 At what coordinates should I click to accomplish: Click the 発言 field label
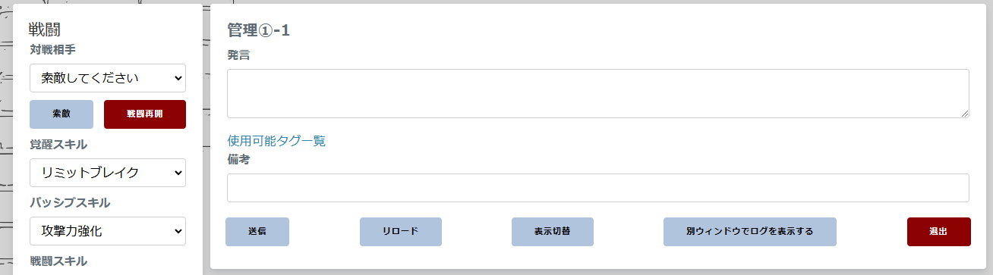point(239,55)
